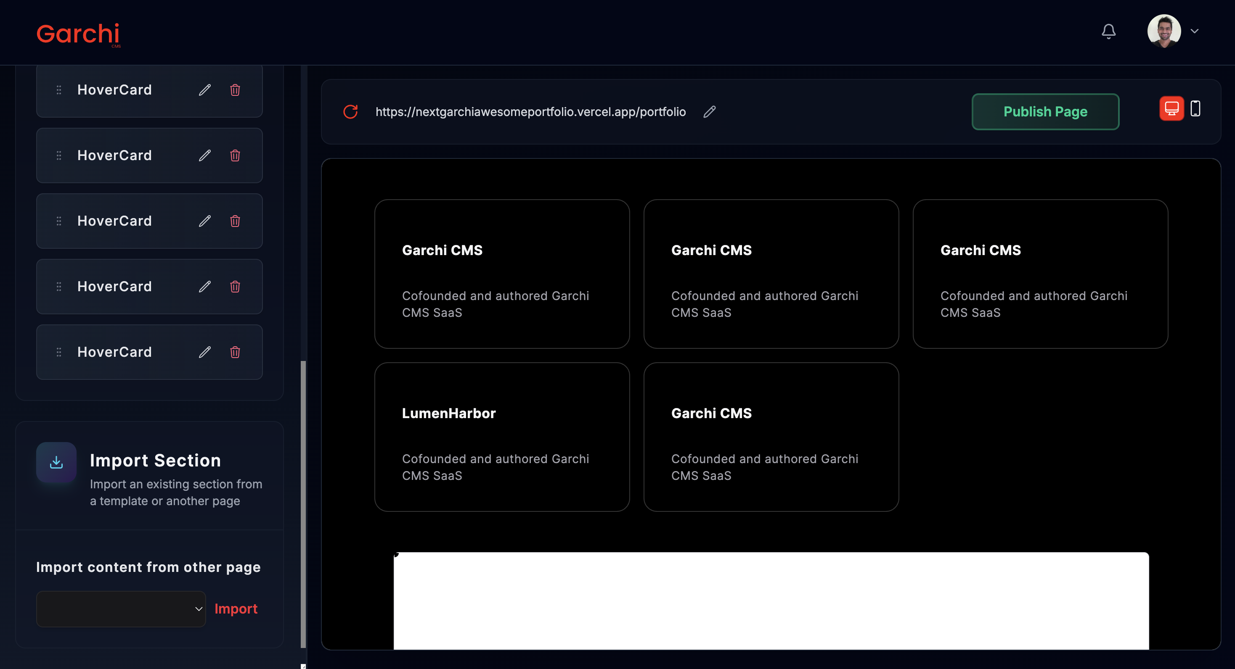The width and height of the screenshot is (1235, 669).
Task: Click the notification bell icon
Action: click(x=1108, y=32)
